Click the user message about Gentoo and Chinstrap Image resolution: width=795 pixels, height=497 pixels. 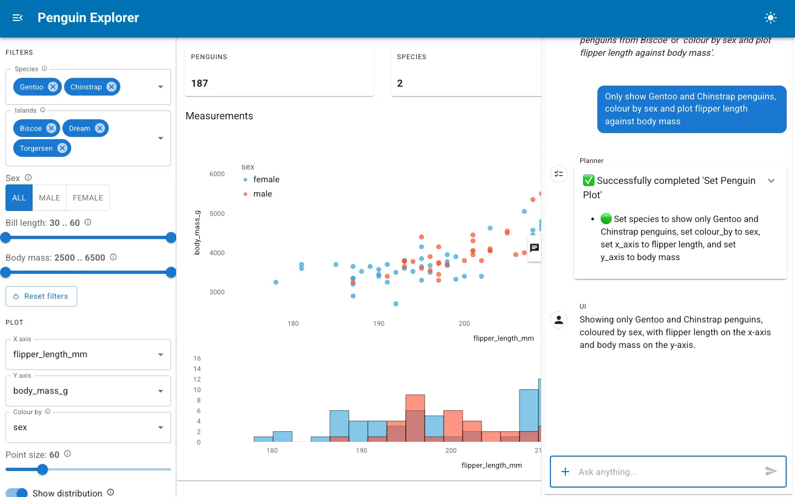click(x=692, y=109)
